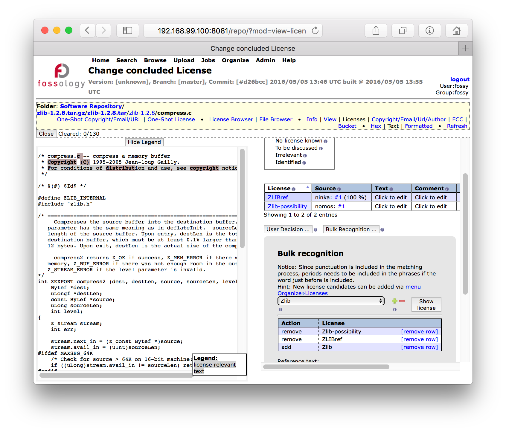Screen dimensions: 506x432
Task: Click the Hide Legend button
Action: (x=144, y=142)
